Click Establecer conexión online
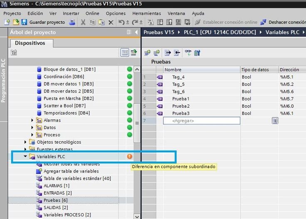 click(x=226, y=22)
